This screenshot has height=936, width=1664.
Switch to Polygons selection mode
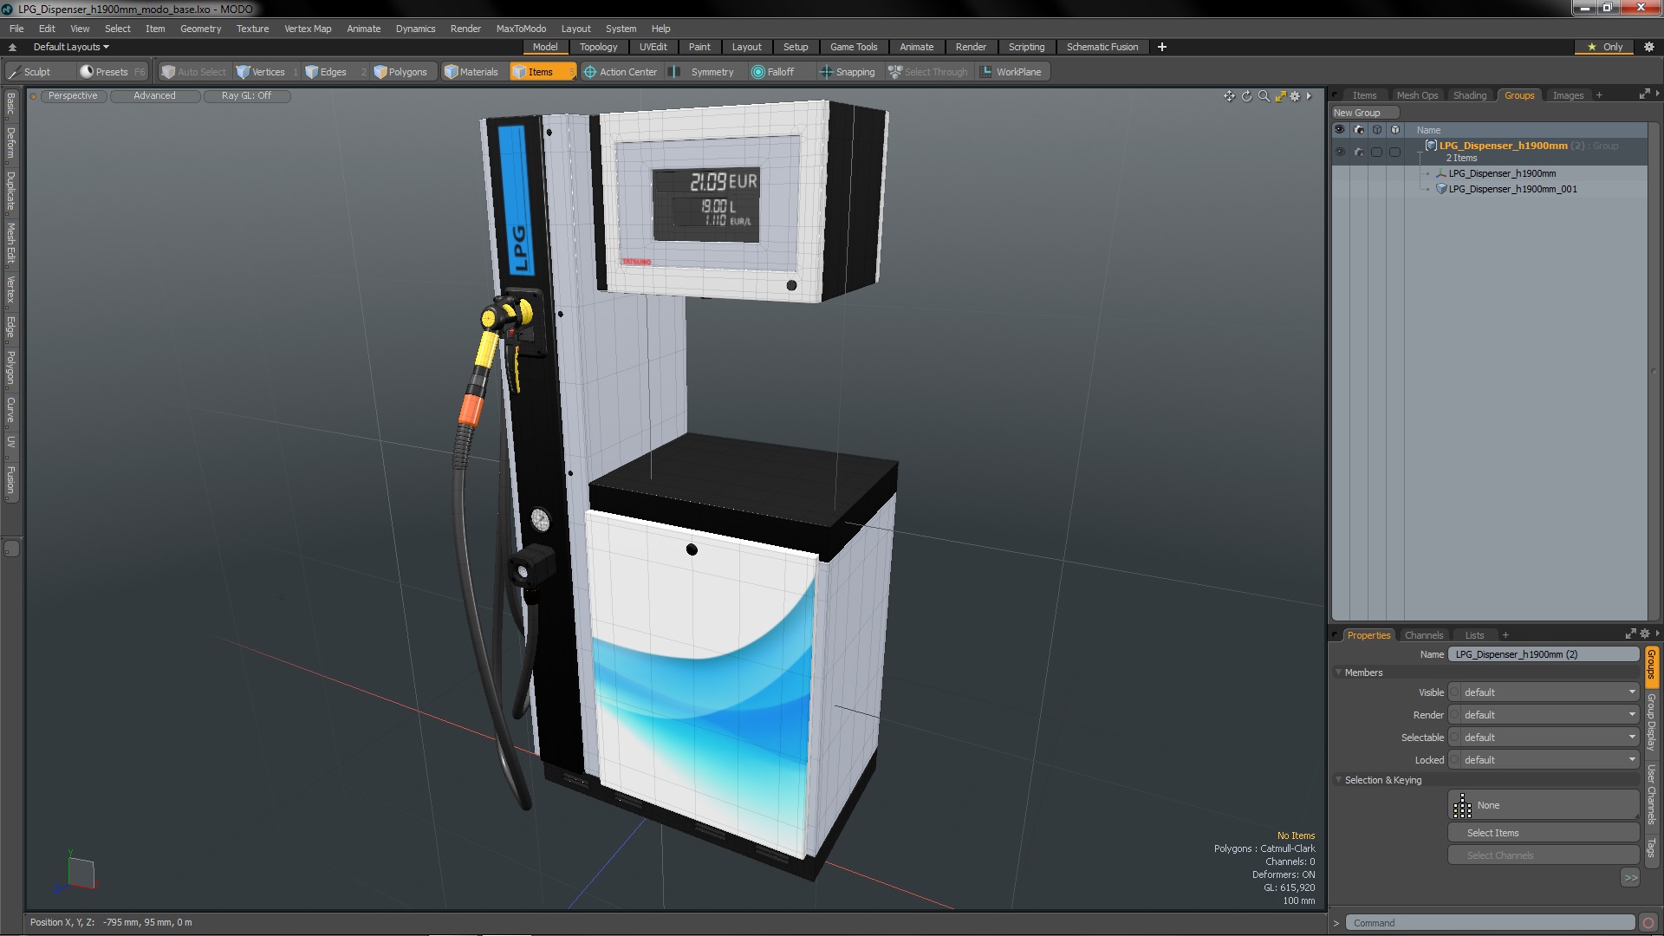point(400,72)
